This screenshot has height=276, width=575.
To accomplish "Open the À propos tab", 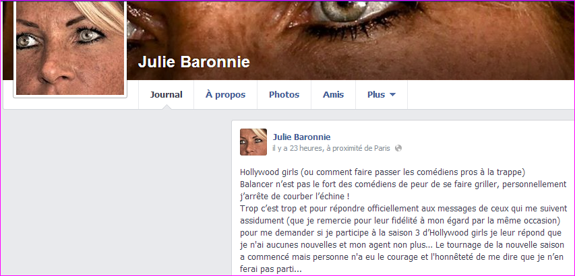I will point(226,94).
